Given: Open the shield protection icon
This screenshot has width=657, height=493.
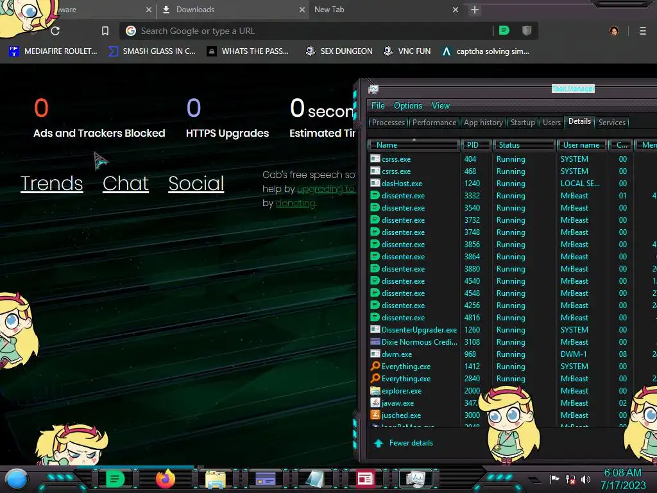Looking at the screenshot, I should pyautogui.click(x=527, y=31).
